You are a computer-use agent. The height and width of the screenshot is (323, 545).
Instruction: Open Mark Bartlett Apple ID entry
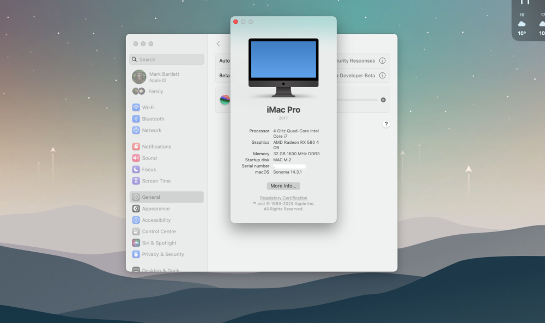[x=166, y=77]
